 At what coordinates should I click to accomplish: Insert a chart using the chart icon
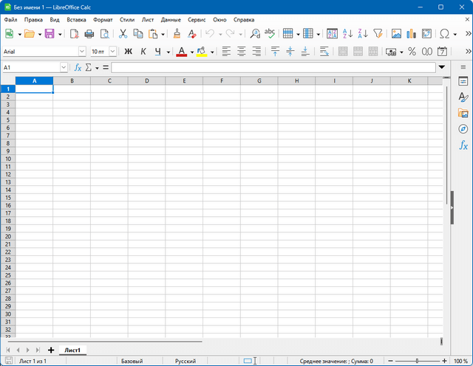[x=412, y=34]
